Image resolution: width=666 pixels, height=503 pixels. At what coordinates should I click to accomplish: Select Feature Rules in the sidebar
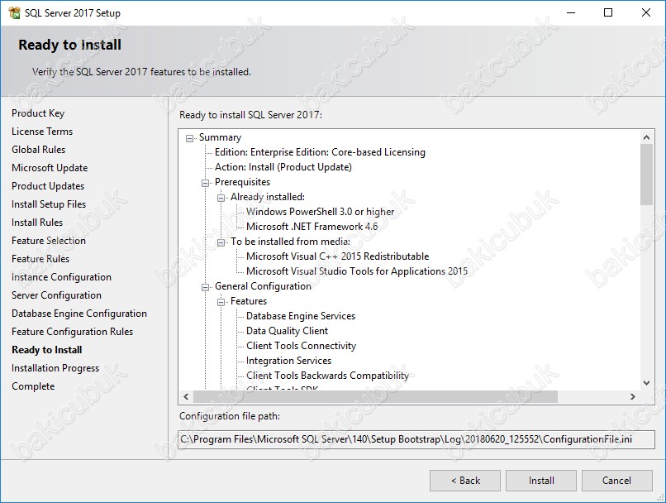coord(40,259)
